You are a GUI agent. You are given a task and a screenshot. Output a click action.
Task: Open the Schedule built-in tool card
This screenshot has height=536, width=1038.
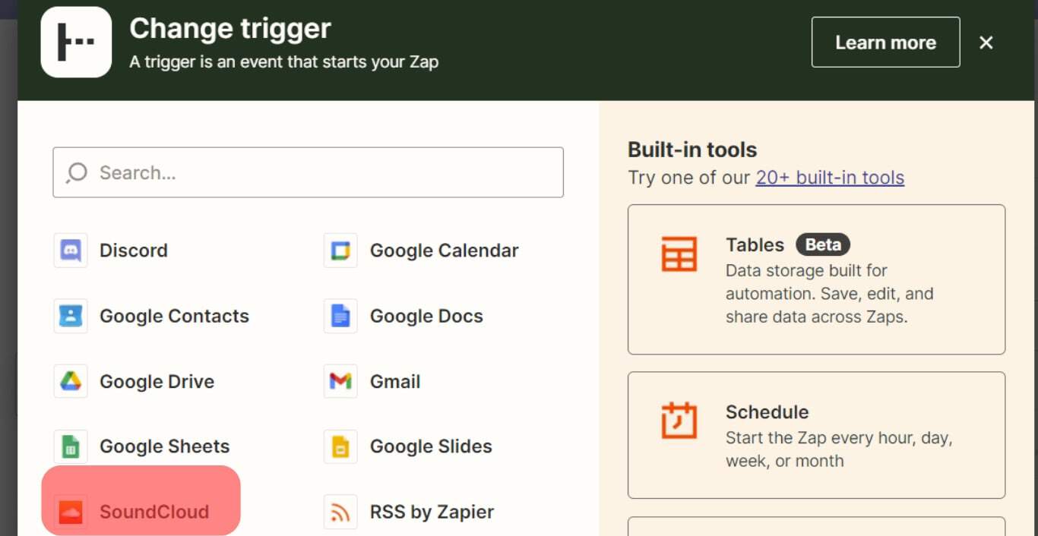(x=816, y=435)
